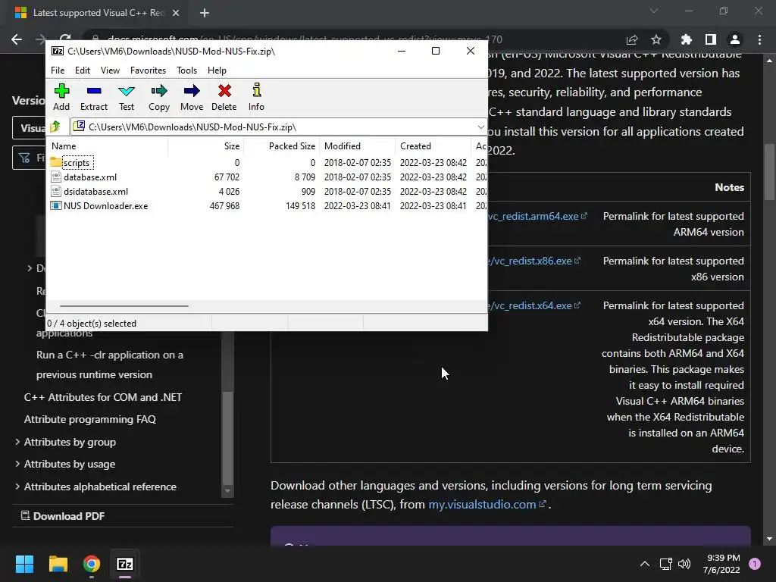Expand Attributes by usage tree item
Image resolution: width=776 pixels, height=582 pixels.
[17, 464]
